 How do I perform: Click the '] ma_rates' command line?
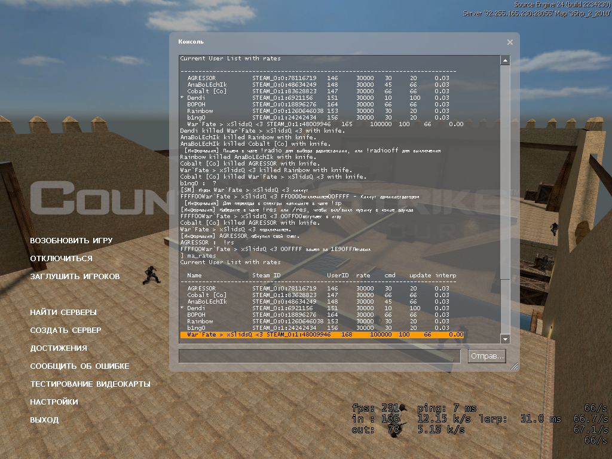198,256
